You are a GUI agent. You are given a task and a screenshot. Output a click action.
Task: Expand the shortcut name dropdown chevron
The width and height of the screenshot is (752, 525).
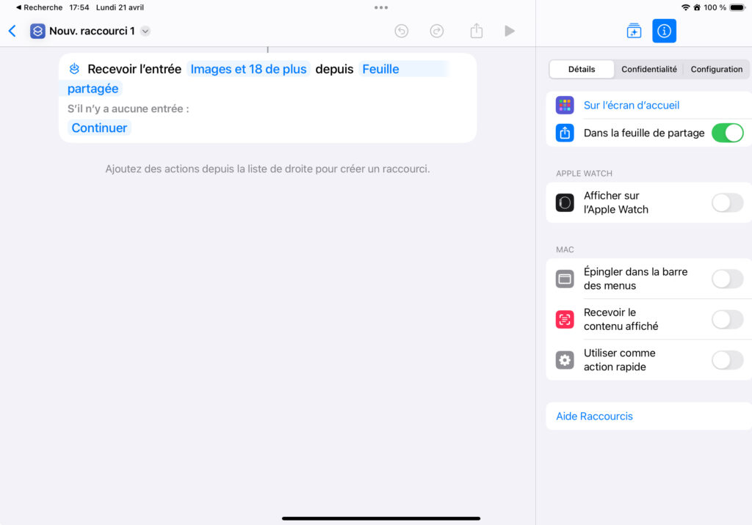click(x=145, y=31)
